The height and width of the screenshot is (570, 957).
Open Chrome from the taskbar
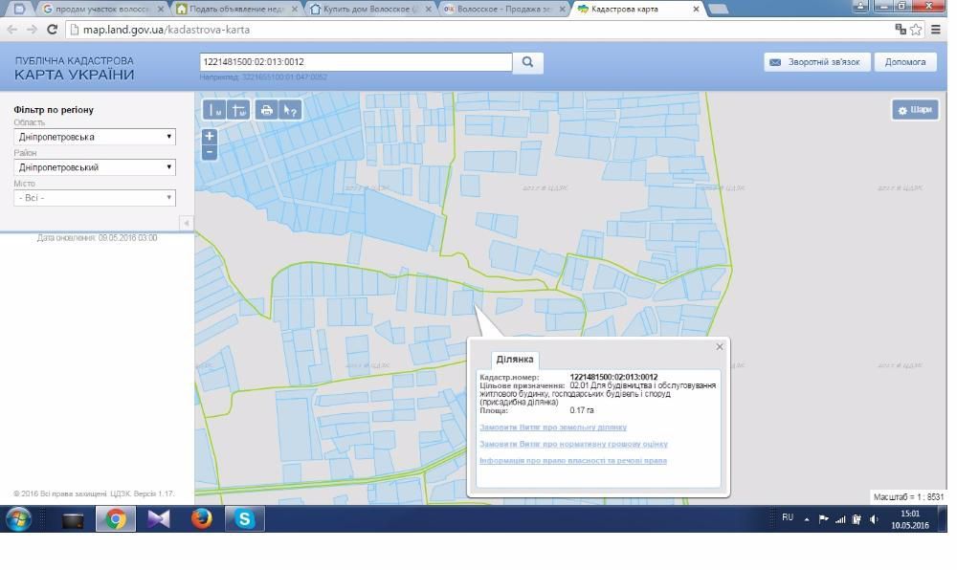pos(116,519)
